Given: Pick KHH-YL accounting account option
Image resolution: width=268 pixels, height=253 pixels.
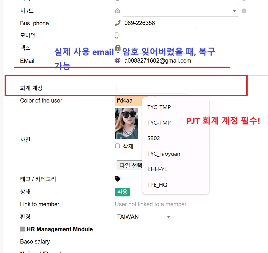Looking at the screenshot, I should pos(157,169).
